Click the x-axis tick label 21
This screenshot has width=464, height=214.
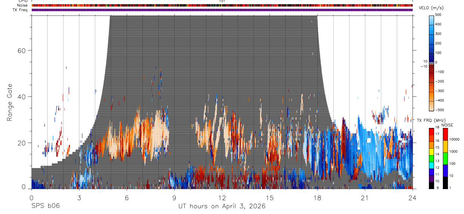click(x=365, y=198)
